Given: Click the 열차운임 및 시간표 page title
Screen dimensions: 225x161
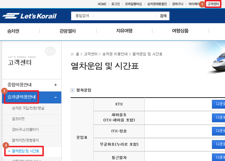Looking at the screenshot, I should 105,66.
